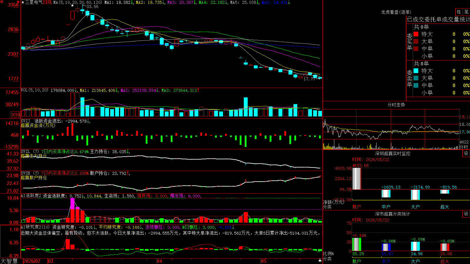Image resolution: width=470 pixels, height=264 pixels.
Task: Click the SVZL (7) indicator label
Action: [x=30, y=152]
